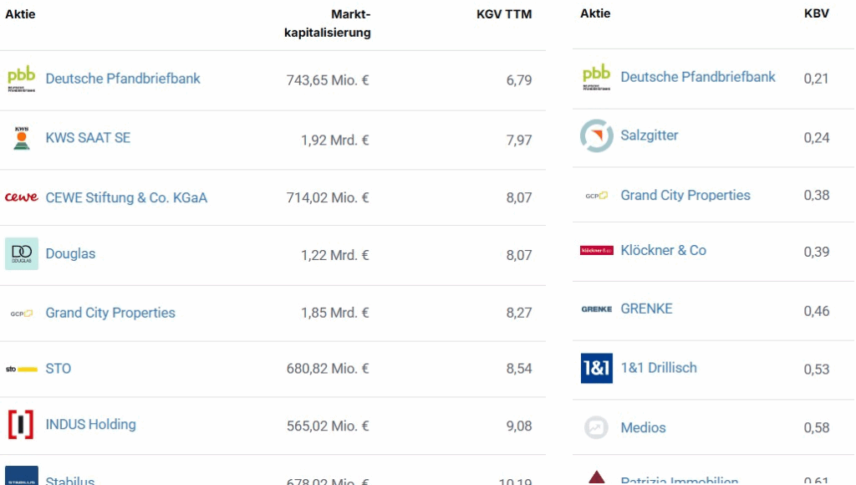856x485 pixels.
Task: Select the KBV value 0,58 for Medios
Action: (816, 427)
